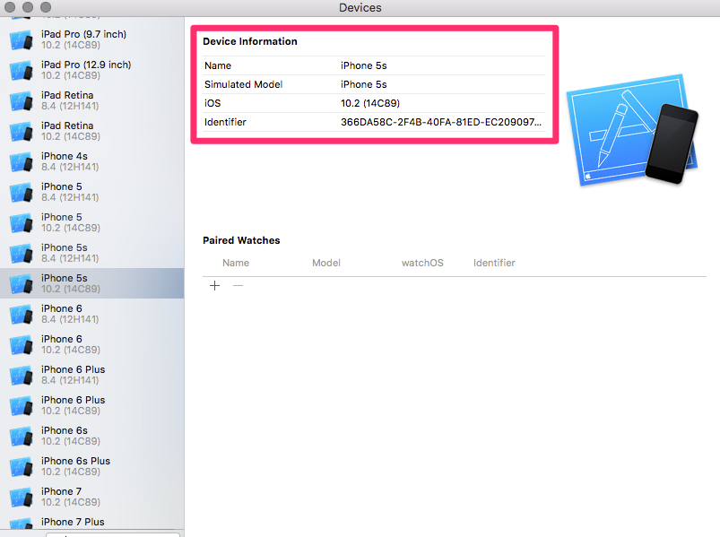The height and width of the screenshot is (537, 720).
Task: Pick the iPhone 5 8.4 (12H141) simulator icon
Action: 22,193
